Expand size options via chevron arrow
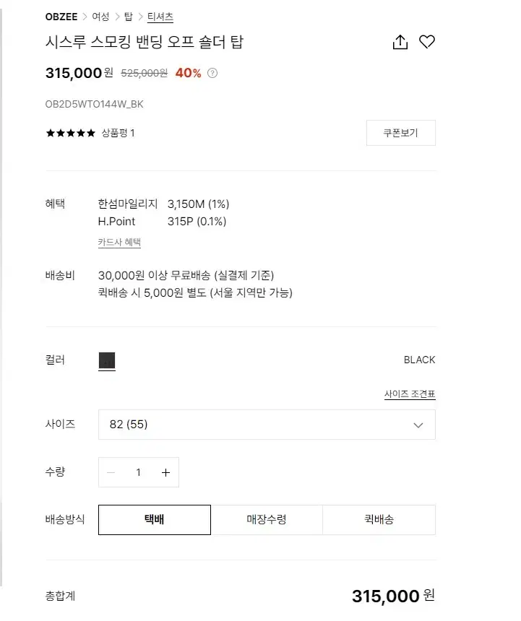Viewport: 521px width, 621px height. point(418,425)
